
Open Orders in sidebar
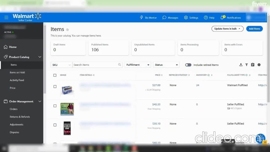[13, 109]
